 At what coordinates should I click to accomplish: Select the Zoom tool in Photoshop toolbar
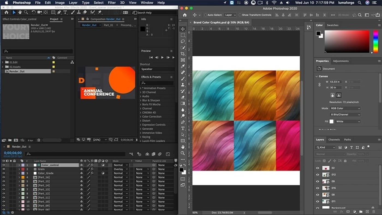[x=183, y=153]
